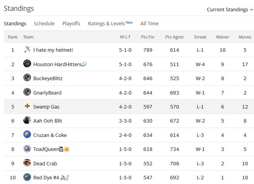This screenshot has width=254, height=184.
Task: Click the I hate my helmet! team avatar
Action: (x=27, y=49)
